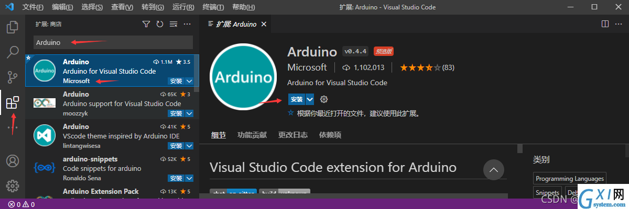Open the Search view in activity bar

13,52
